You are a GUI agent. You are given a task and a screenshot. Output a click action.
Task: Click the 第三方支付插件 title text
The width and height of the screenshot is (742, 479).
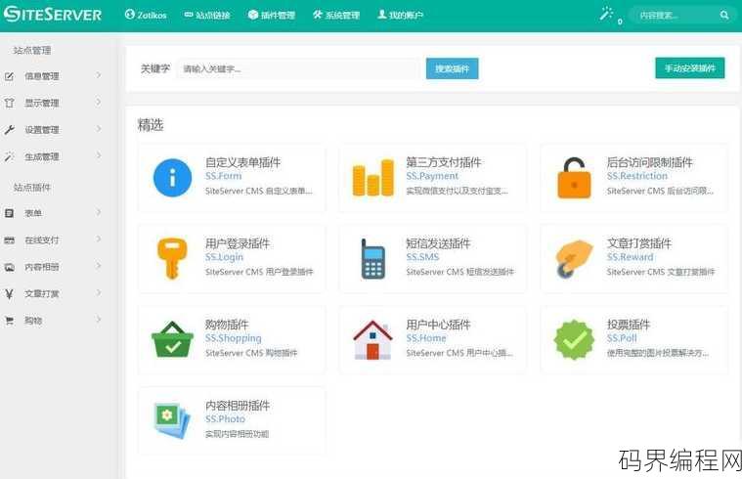coord(444,162)
